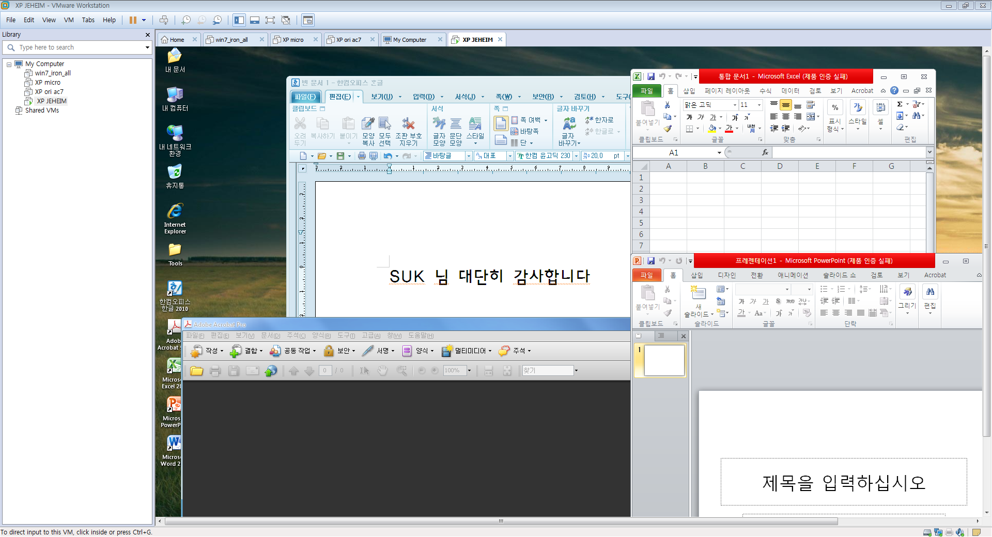This screenshot has width=992, height=537.
Task: Click PowerPoint's 파일 file button
Action: click(x=647, y=275)
